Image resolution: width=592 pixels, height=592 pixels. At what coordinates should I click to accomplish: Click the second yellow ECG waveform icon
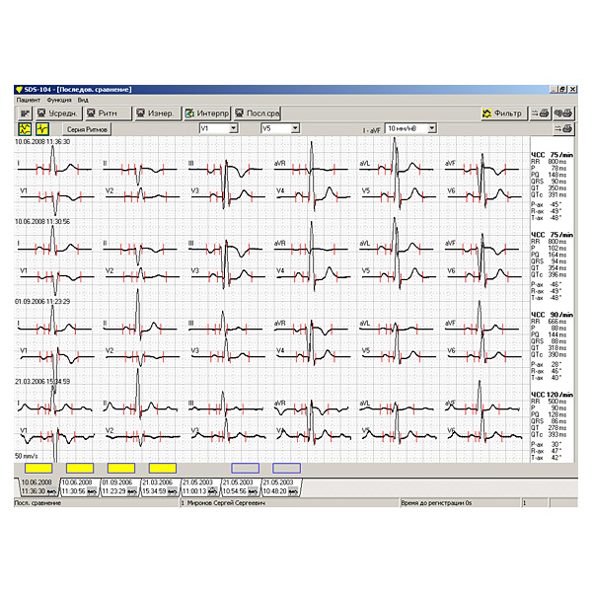pyautogui.click(x=42, y=128)
